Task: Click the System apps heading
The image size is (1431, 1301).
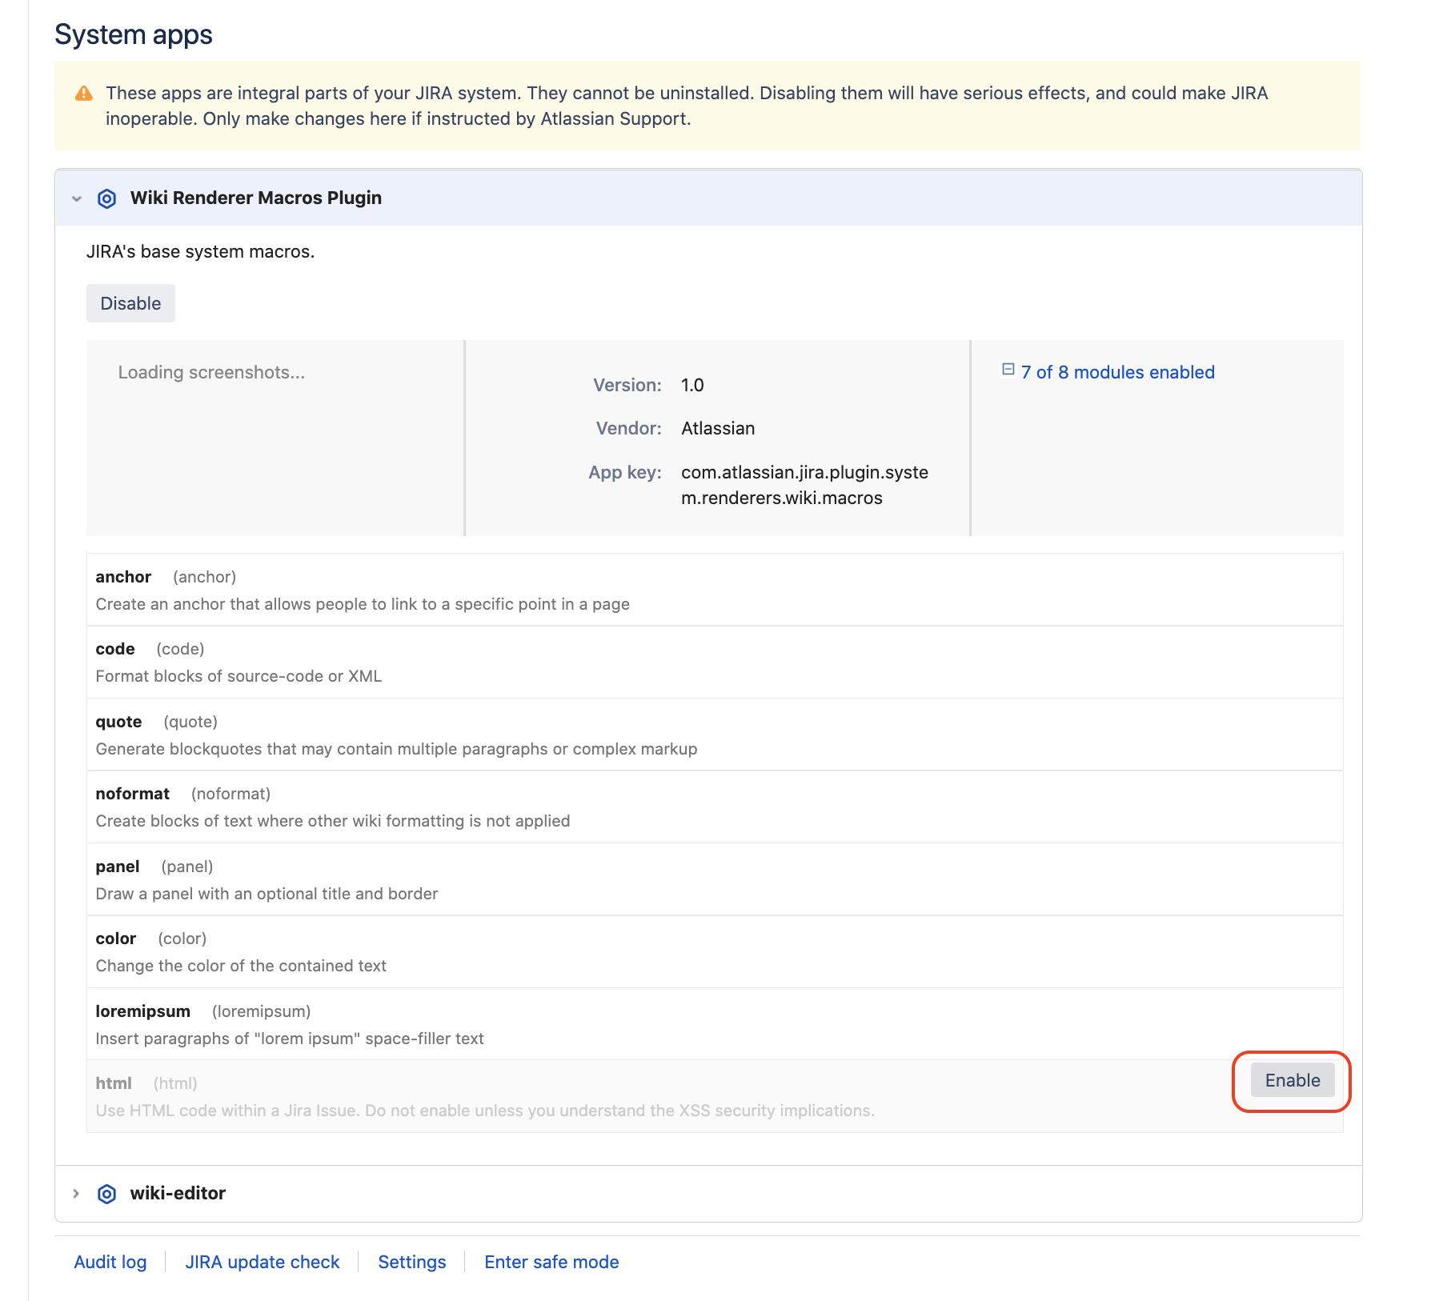Action: click(x=134, y=34)
